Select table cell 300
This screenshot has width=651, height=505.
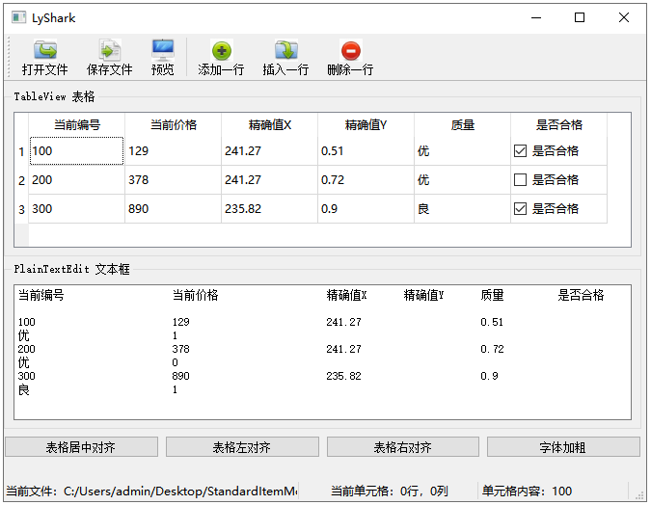[x=77, y=209]
